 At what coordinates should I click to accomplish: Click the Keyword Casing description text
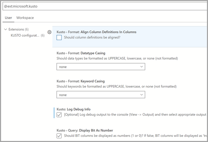point(116,86)
